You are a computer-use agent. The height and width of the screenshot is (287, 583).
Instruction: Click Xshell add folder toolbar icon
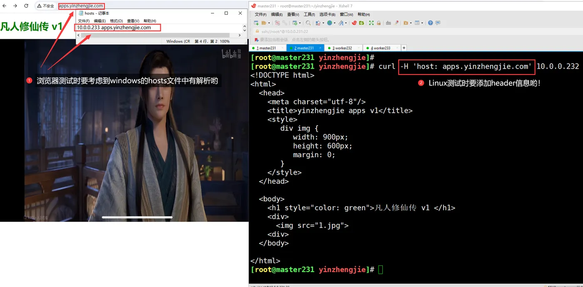[x=406, y=23]
